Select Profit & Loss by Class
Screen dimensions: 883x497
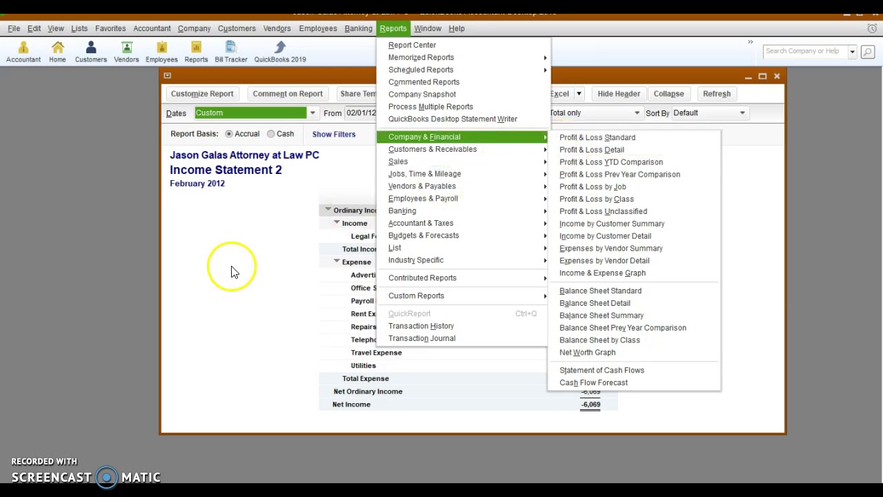coord(597,199)
